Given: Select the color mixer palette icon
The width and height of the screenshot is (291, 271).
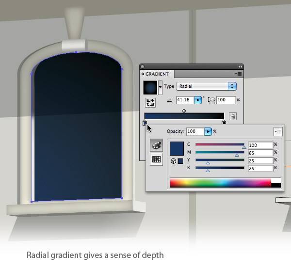Looking at the screenshot, I should coord(156,145).
